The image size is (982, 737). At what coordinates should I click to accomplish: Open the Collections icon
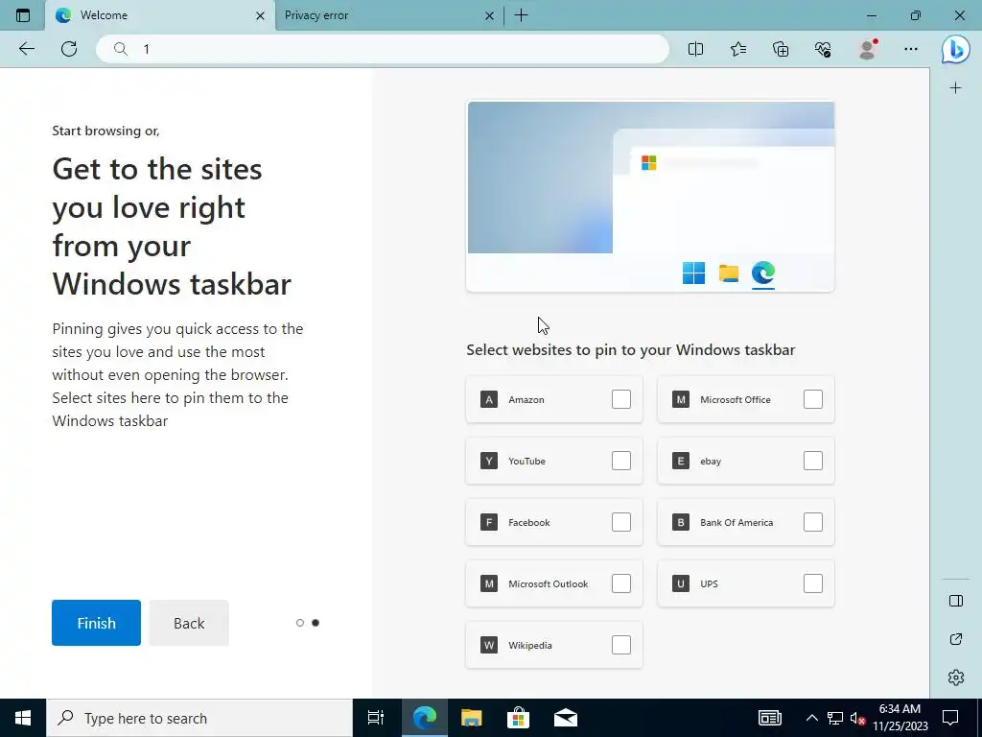pos(781,49)
